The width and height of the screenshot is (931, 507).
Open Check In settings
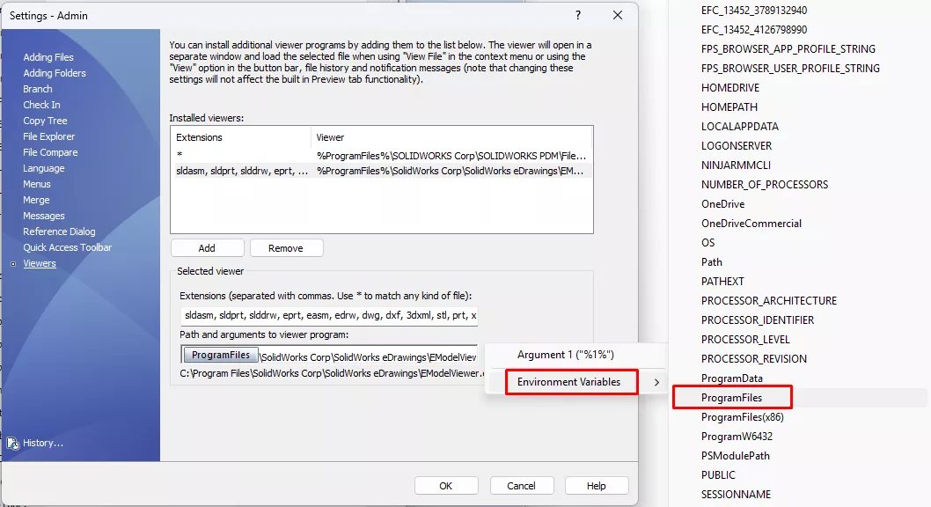[x=41, y=105]
